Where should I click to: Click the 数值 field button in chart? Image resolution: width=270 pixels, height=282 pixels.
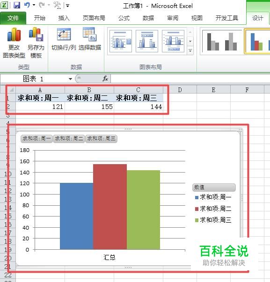pos(214,188)
